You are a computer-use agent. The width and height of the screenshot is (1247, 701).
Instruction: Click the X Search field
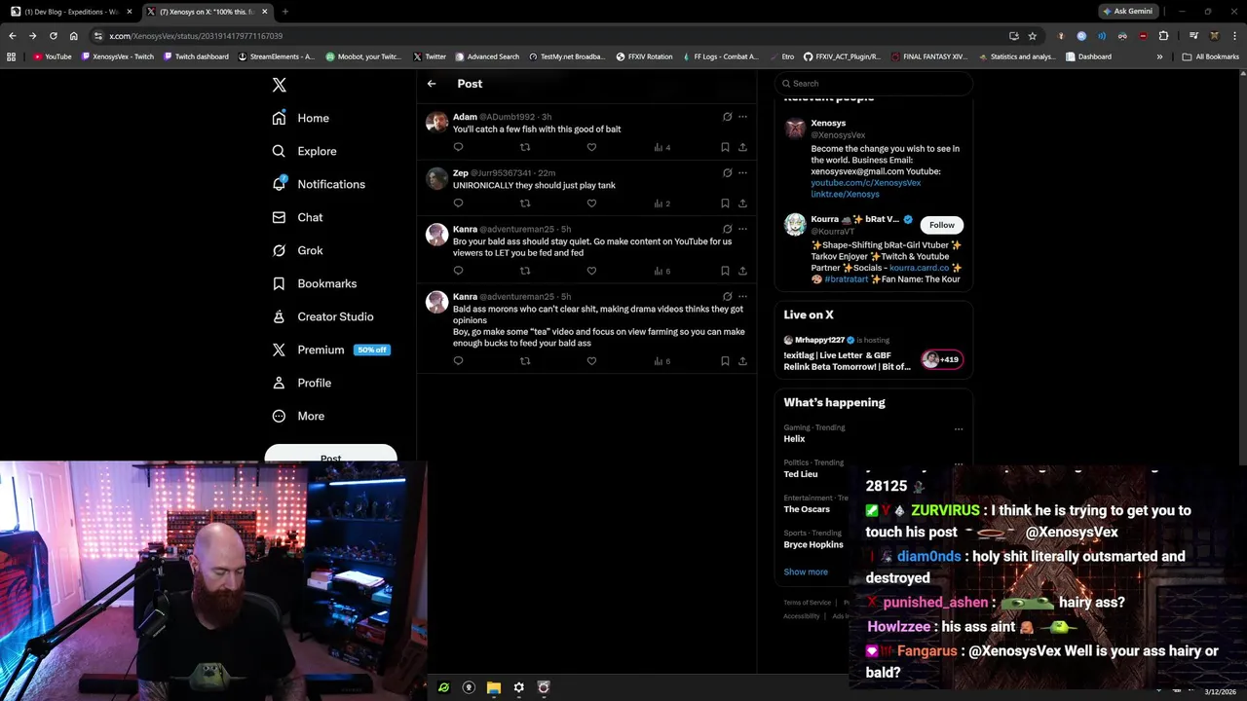click(874, 84)
